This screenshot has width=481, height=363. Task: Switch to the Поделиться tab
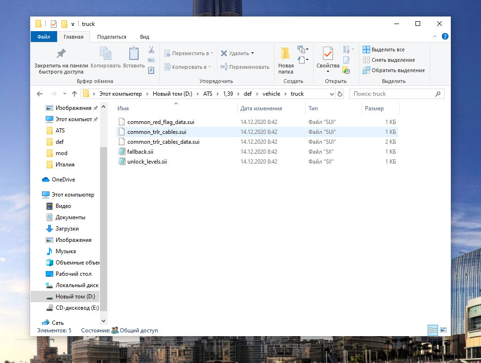(112, 37)
